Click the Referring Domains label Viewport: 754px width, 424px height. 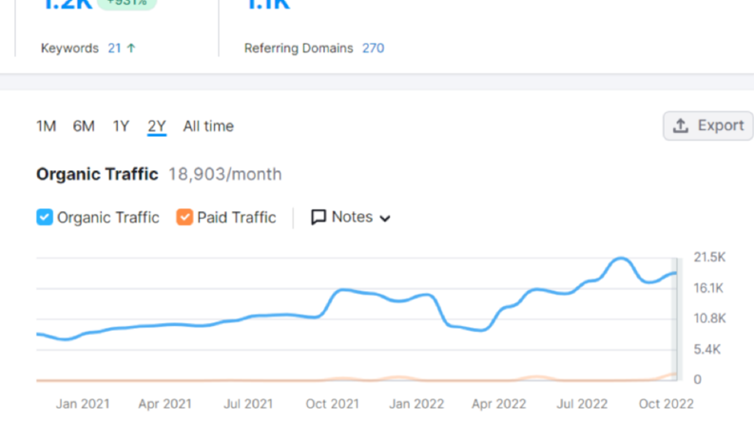(x=299, y=48)
